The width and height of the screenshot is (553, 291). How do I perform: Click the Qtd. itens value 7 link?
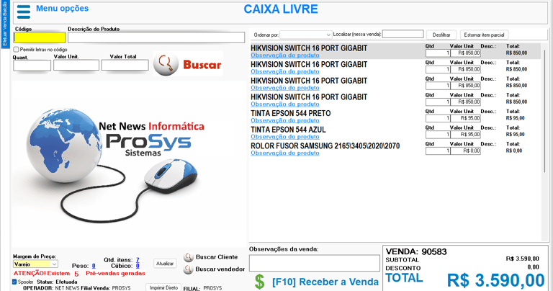coord(138,260)
